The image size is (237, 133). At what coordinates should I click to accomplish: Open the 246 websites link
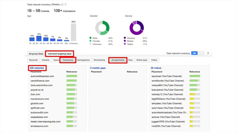click(37, 68)
